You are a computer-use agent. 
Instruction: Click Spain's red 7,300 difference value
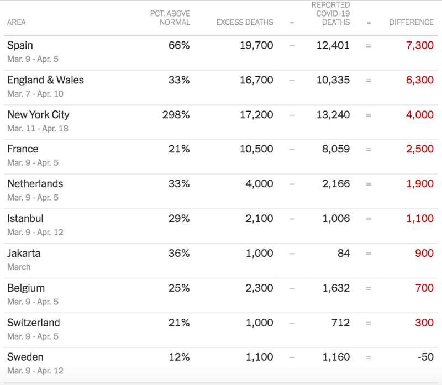[x=420, y=45]
